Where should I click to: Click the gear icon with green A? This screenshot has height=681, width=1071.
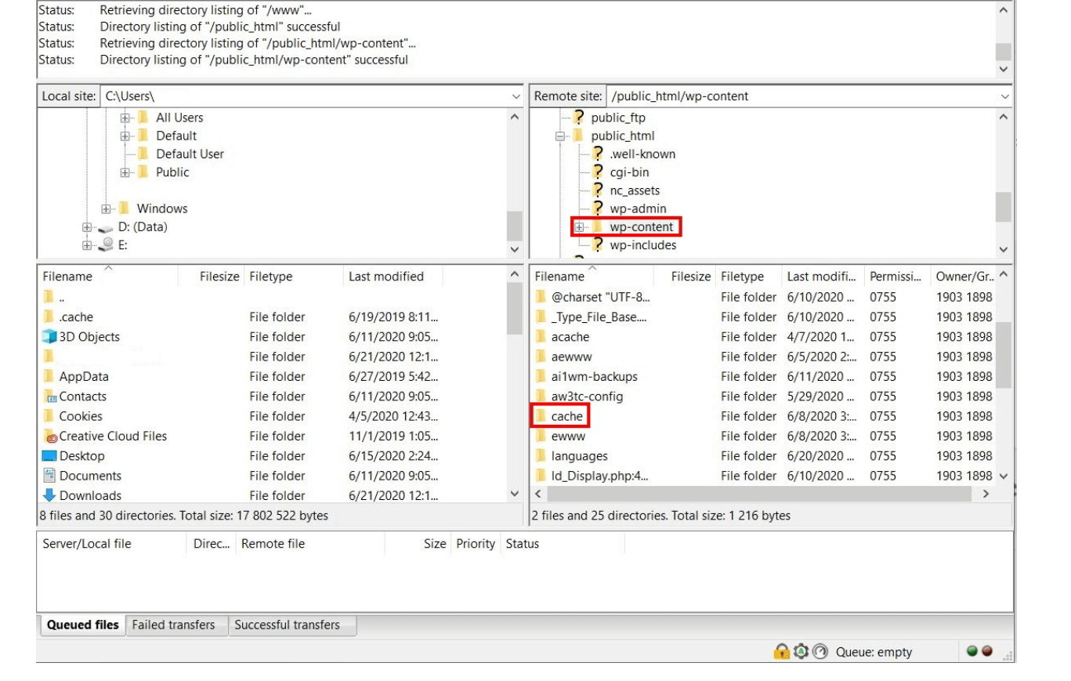pos(799,652)
